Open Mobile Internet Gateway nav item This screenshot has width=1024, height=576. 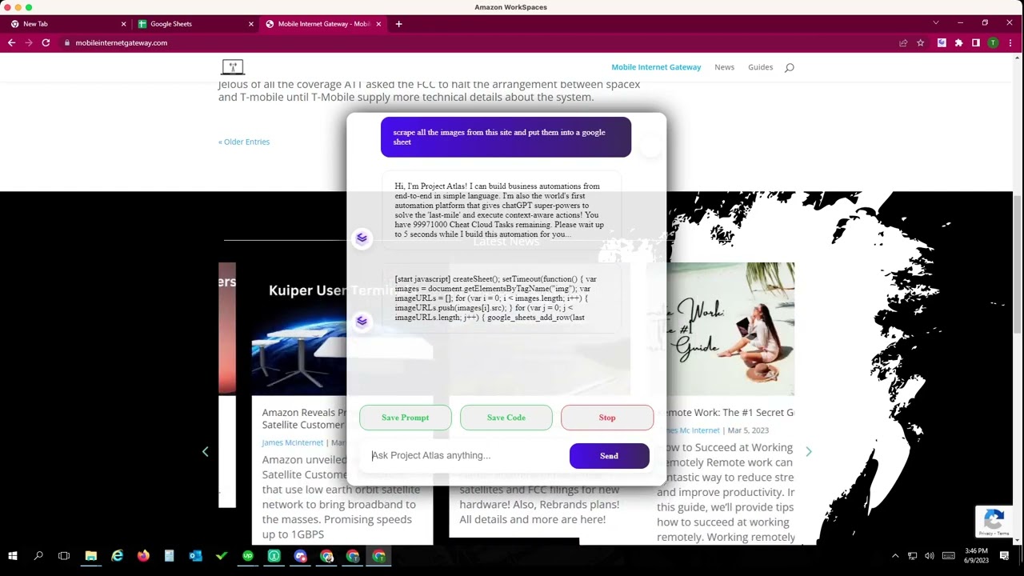coord(656,67)
